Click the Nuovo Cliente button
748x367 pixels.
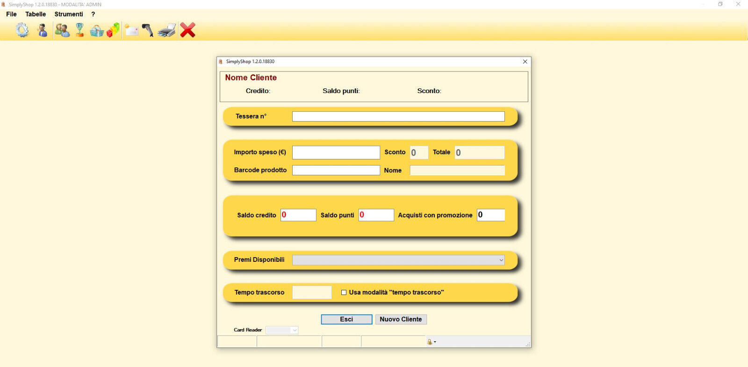401,319
